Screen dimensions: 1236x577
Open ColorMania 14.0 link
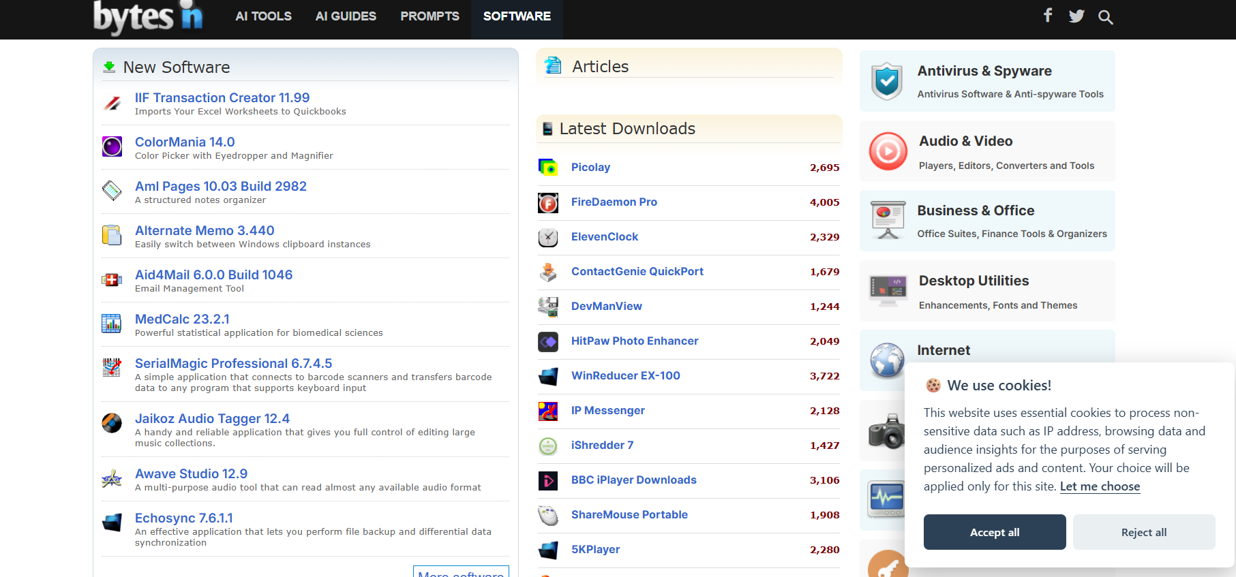185,142
